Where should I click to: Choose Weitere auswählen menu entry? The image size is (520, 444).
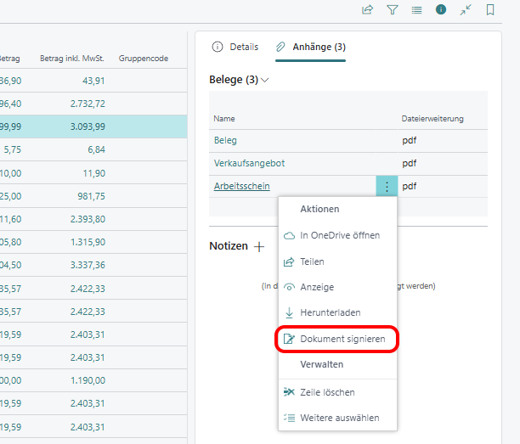(x=337, y=418)
